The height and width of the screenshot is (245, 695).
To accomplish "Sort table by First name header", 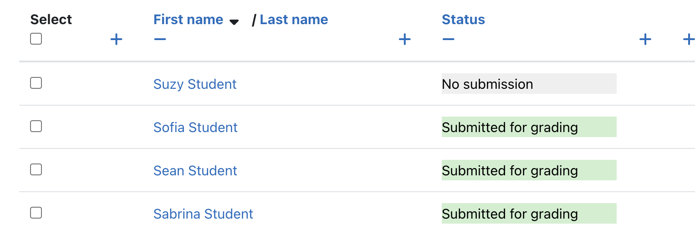I will [x=188, y=20].
